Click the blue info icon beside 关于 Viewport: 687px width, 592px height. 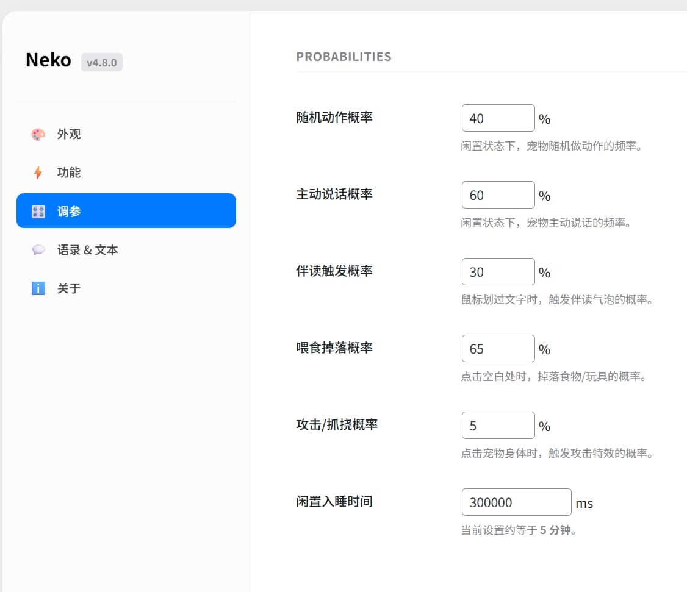point(38,288)
